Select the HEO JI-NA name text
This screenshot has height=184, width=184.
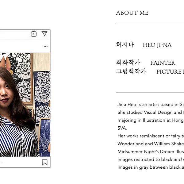point(157,45)
